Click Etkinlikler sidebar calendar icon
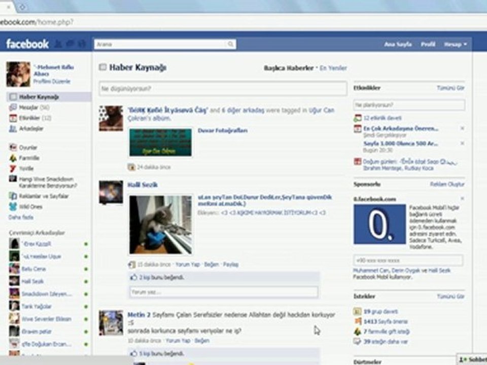This screenshot has height=365, width=487. click(x=13, y=118)
